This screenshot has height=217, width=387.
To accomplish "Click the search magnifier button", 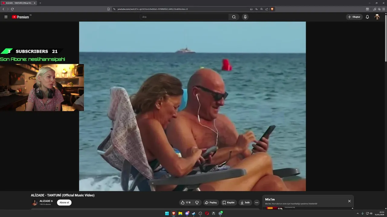I will point(234,17).
